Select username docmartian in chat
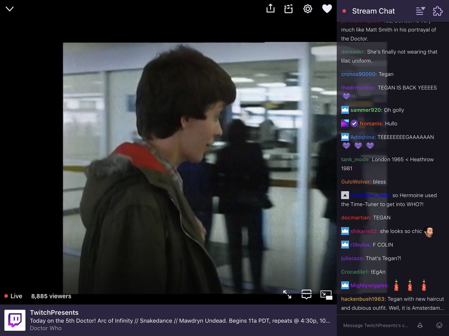The height and width of the screenshot is (336, 449). click(356, 218)
